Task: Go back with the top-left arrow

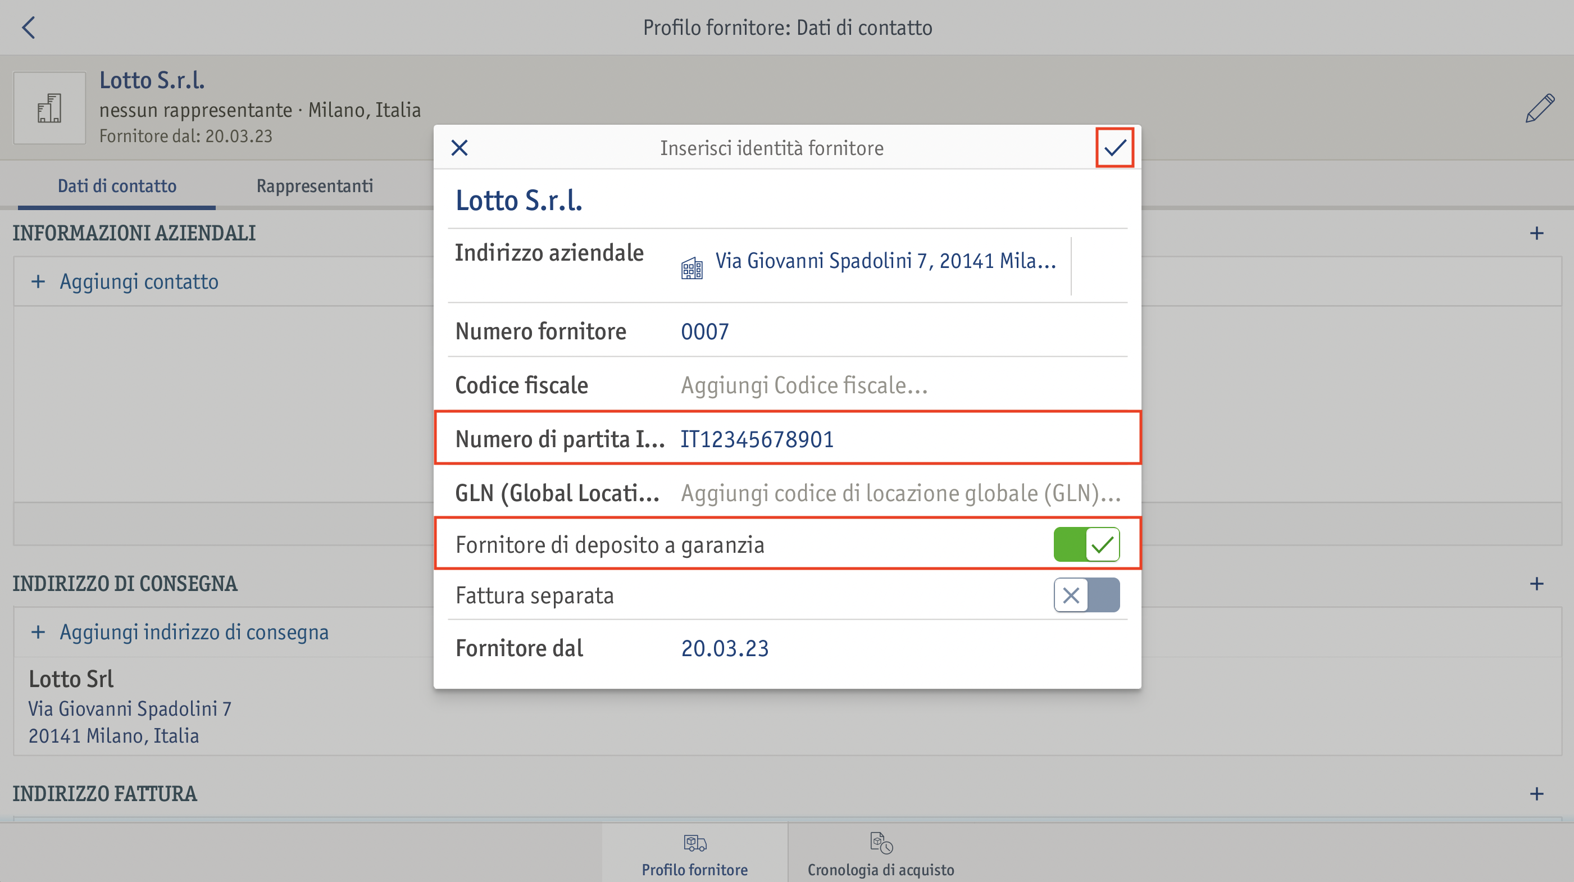Action: click(x=29, y=28)
